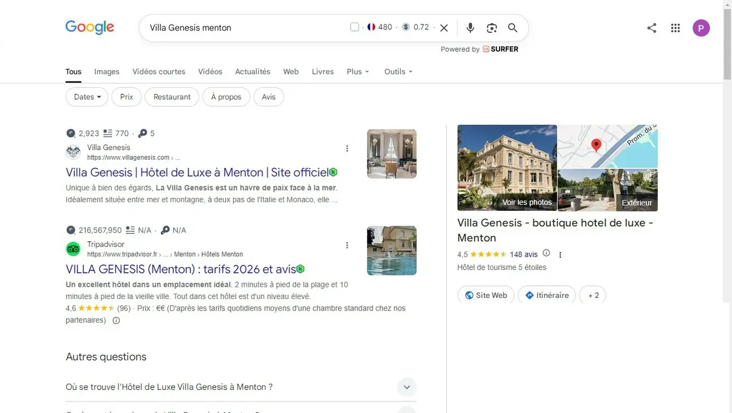Open options for Villa Genesis official result
The image size is (732, 413).
pos(347,149)
